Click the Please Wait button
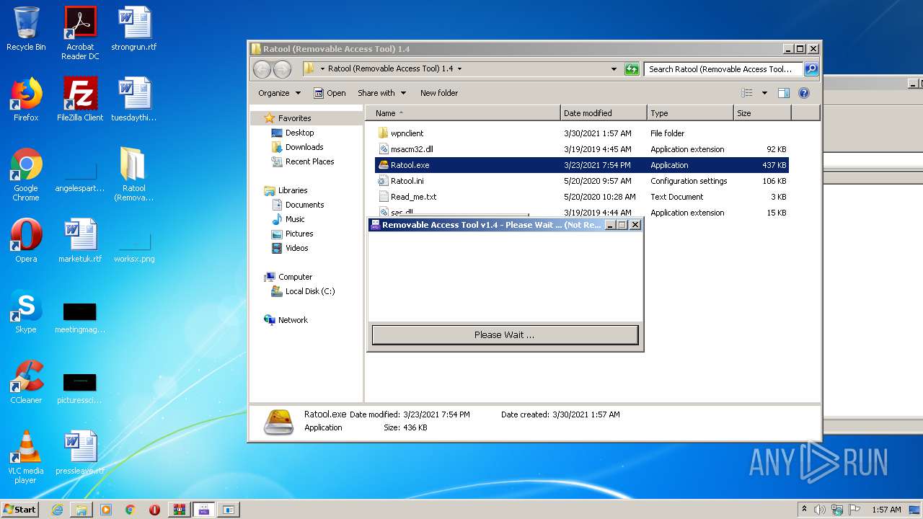The image size is (923, 519). [505, 335]
